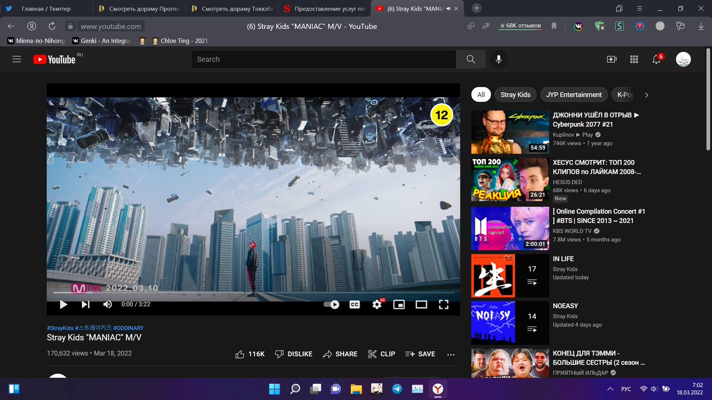712x400 pixels.
Task: Toggle theater mode
Action: 421,305
